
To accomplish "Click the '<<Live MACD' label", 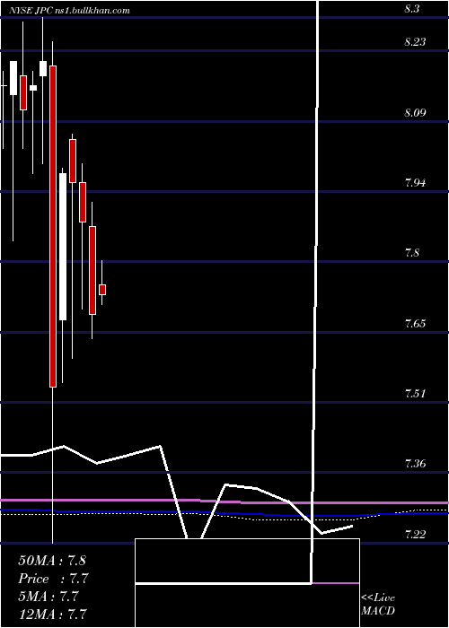I will [378, 604].
